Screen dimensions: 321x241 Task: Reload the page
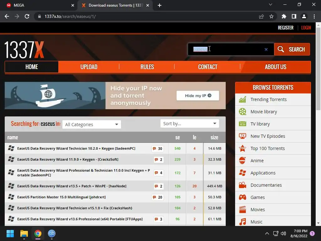pos(27,16)
